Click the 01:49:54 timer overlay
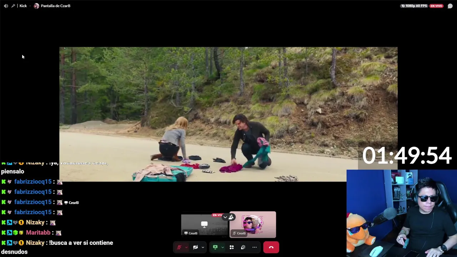The width and height of the screenshot is (457, 257). click(x=407, y=156)
